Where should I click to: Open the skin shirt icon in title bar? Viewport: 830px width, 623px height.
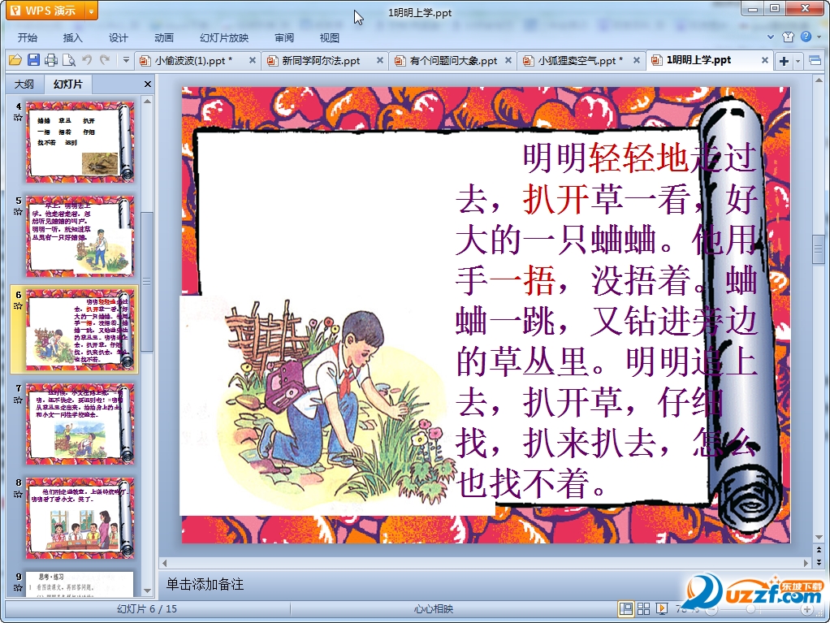[788, 37]
